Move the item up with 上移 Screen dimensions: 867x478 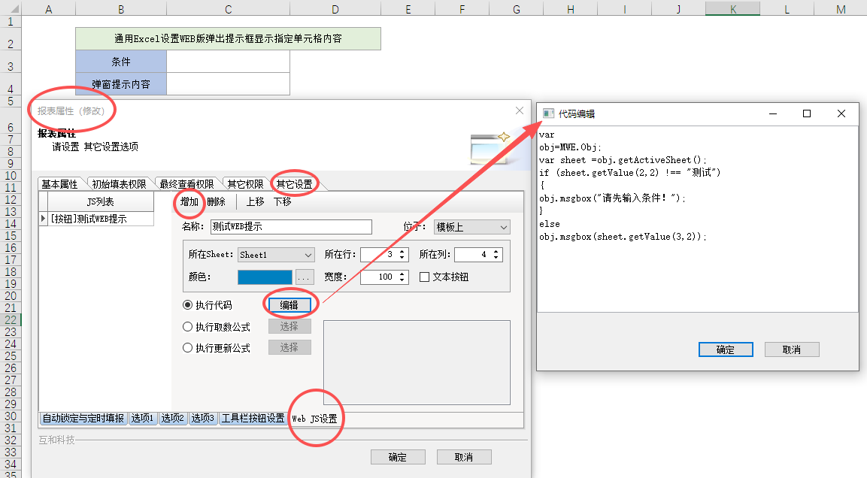[x=255, y=201]
